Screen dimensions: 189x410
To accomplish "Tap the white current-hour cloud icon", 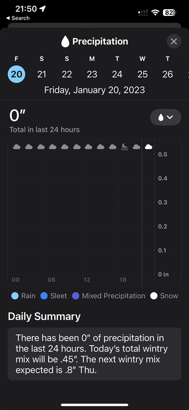I will [x=149, y=147].
